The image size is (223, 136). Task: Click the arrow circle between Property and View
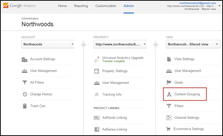pos(156,45)
